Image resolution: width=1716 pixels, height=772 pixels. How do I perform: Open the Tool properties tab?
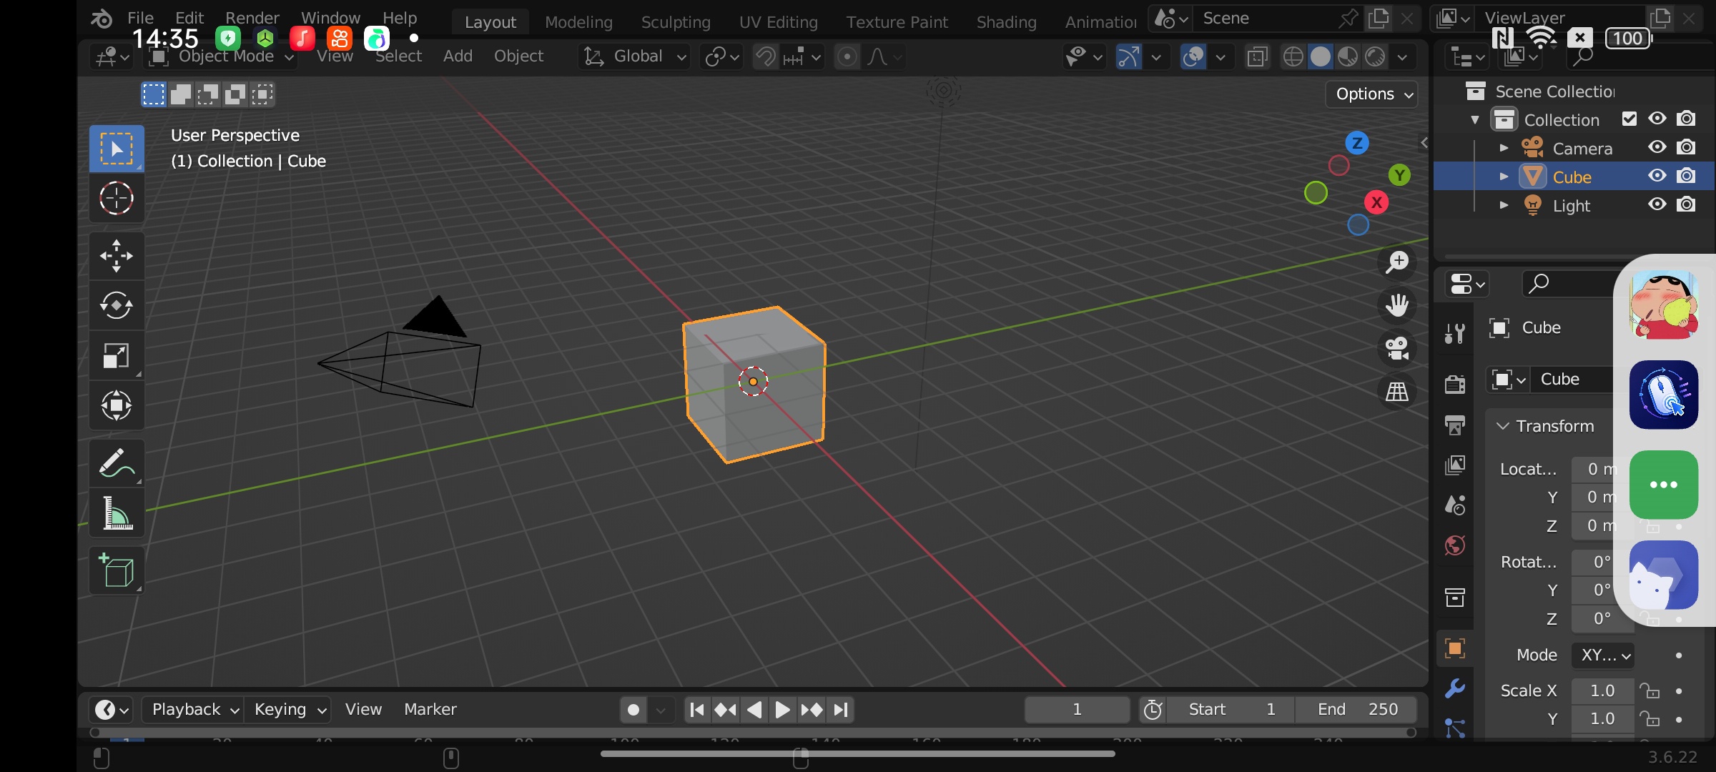1455,334
